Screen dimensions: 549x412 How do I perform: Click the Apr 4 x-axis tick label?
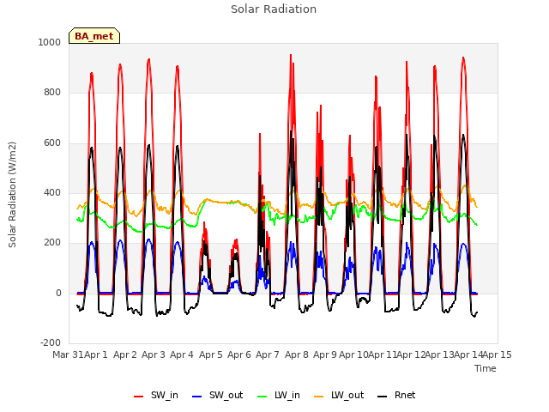182,354
